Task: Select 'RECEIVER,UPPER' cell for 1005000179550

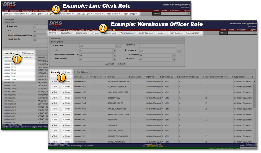Action: click(x=115, y=131)
